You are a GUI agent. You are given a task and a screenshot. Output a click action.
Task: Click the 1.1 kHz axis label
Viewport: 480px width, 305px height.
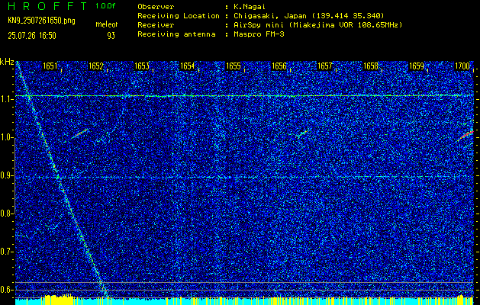pyautogui.click(x=6, y=99)
